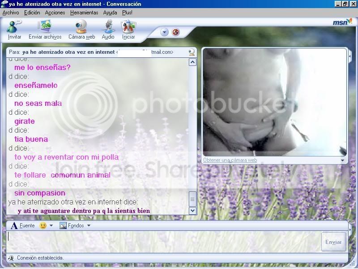Screen dimensions: 358x269
Task: Open the Edición menu
Action: point(32,13)
